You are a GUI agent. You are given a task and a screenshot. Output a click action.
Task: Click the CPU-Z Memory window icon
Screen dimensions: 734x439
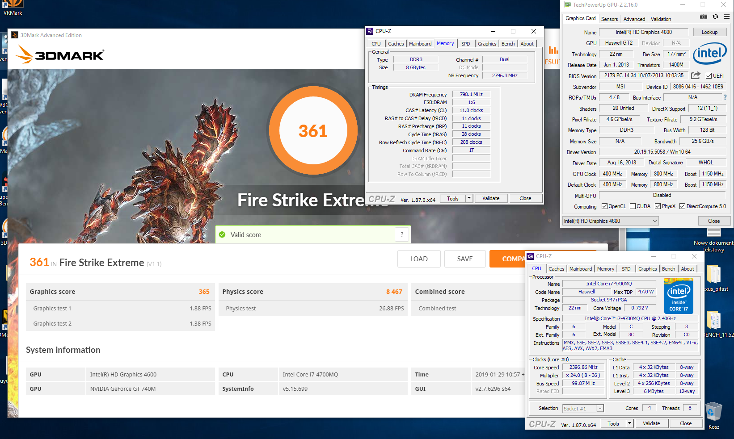point(370,31)
